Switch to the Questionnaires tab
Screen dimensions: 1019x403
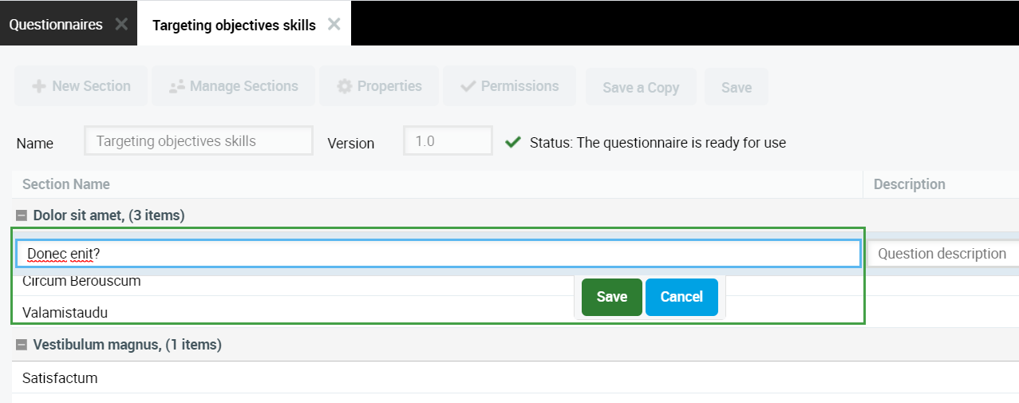56,25
